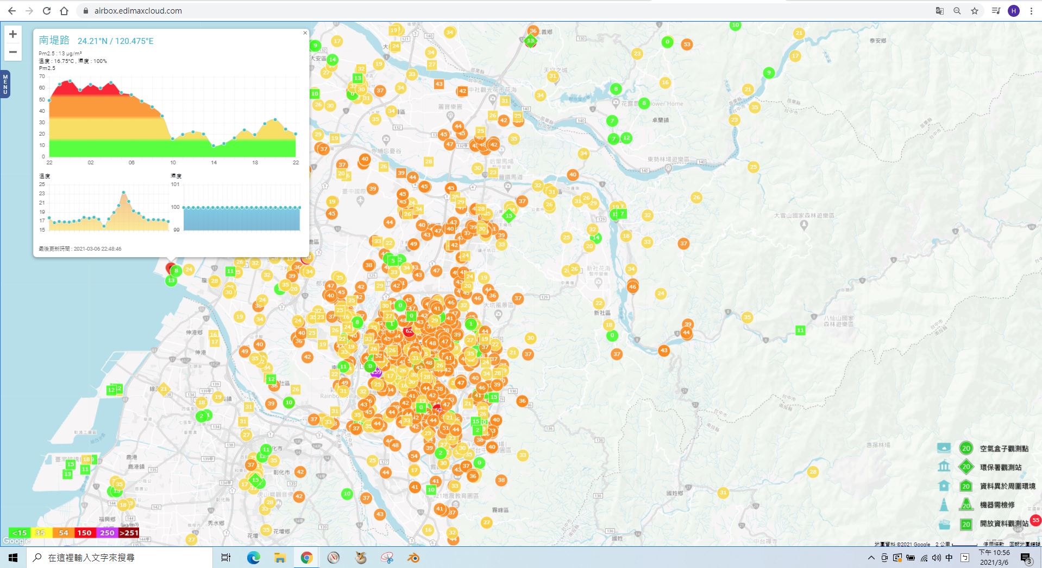
Task: Click the 機器需檢修 legend label
Action: [997, 505]
